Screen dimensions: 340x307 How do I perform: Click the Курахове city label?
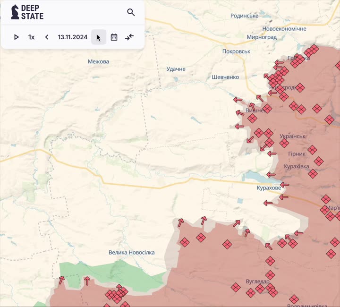pyautogui.click(x=269, y=188)
